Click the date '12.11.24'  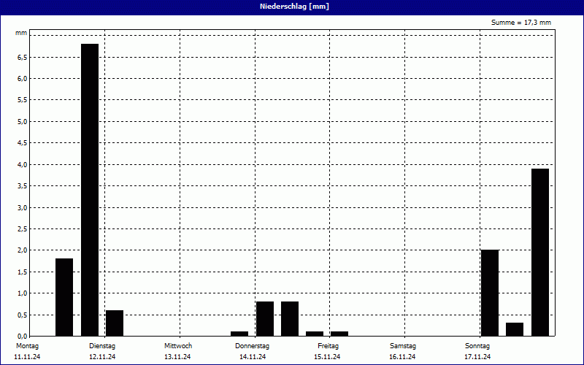pos(102,357)
